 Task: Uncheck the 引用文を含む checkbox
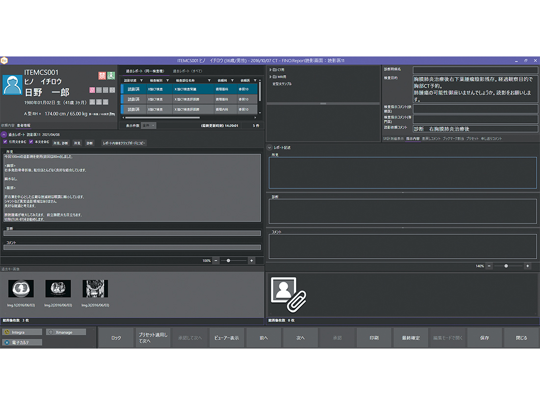pyautogui.click(x=5, y=142)
